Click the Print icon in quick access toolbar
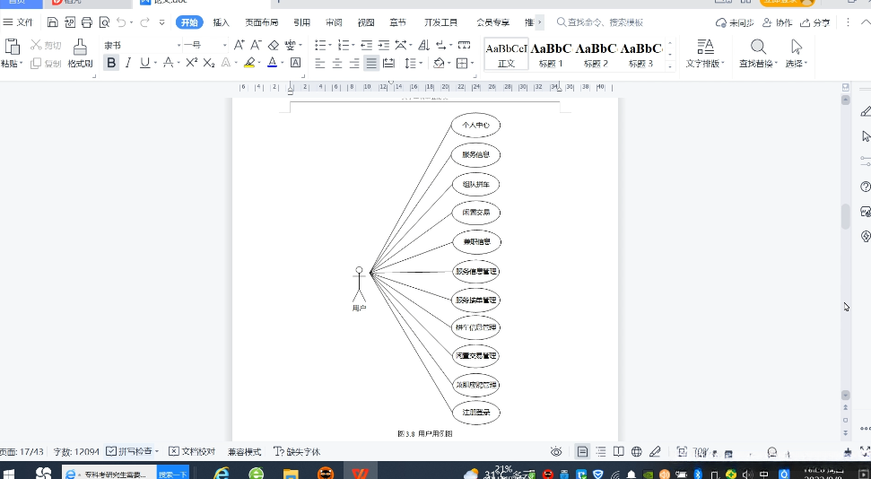 pos(87,22)
